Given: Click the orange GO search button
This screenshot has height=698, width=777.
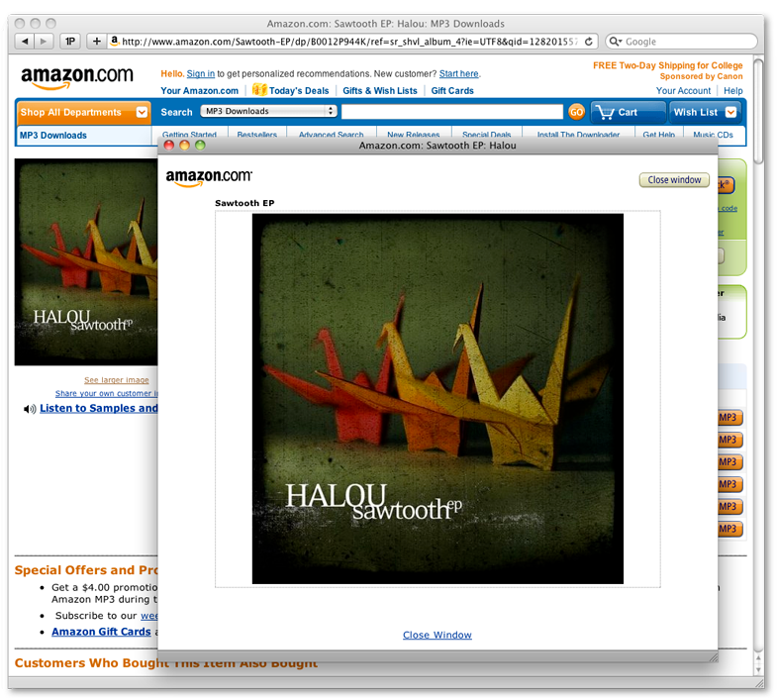Looking at the screenshot, I should coord(576,112).
